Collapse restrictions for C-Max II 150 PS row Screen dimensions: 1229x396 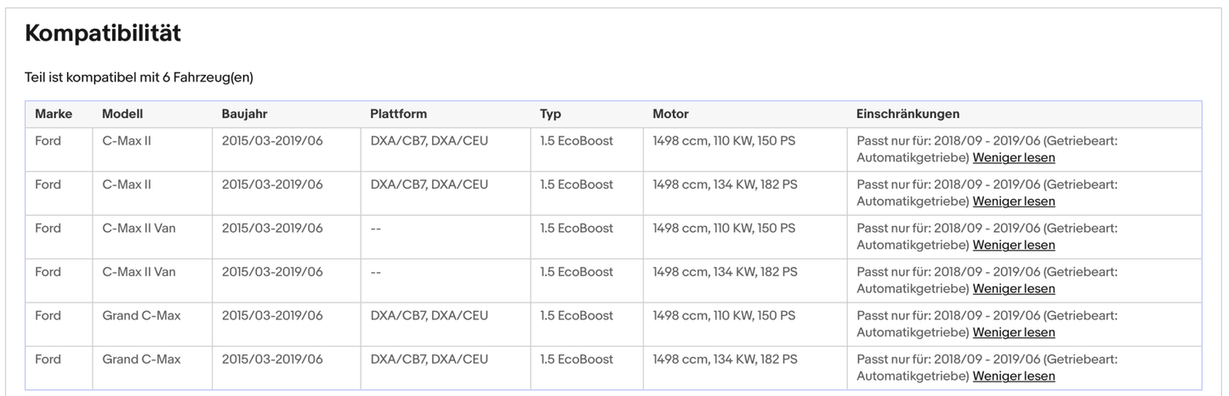point(1013,158)
